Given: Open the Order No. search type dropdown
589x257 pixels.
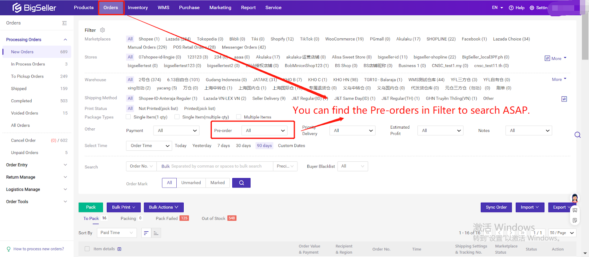Looking at the screenshot, I should [x=141, y=166].
